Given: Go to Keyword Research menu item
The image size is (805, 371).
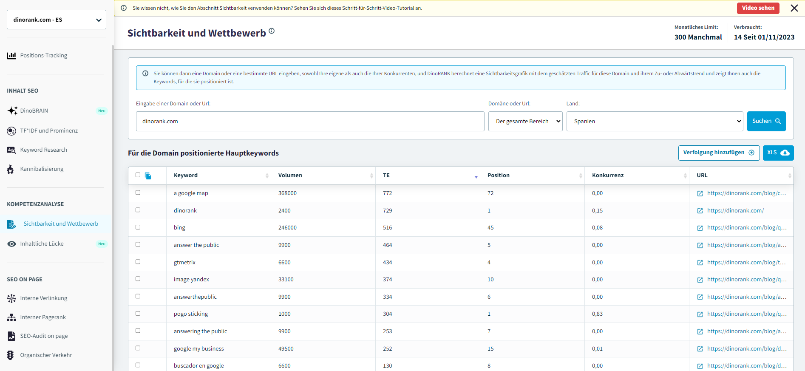Looking at the screenshot, I should point(43,150).
